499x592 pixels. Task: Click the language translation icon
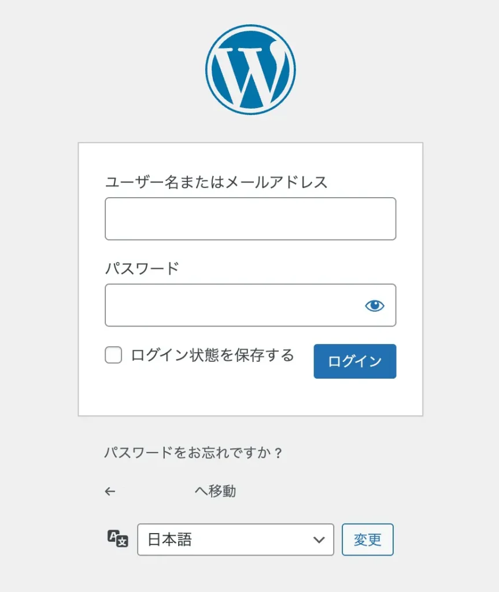pos(118,538)
